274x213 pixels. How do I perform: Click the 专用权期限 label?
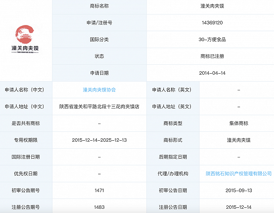click(x=26, y=140)
